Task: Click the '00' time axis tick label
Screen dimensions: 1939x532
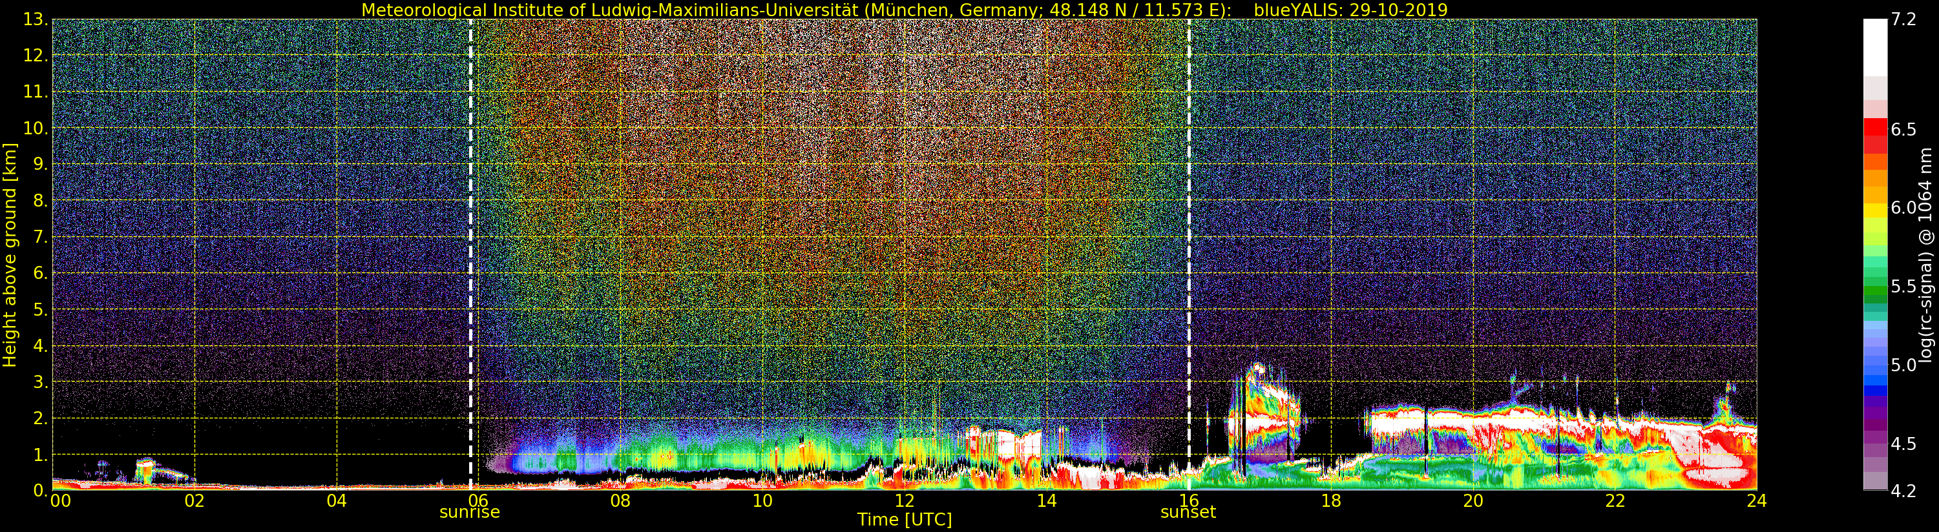Action: pos(60,500)
